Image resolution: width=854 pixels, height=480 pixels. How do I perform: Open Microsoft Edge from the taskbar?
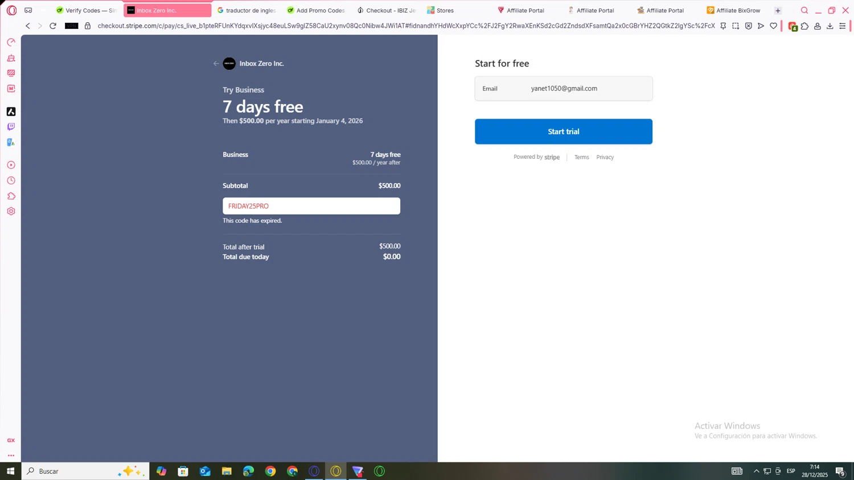point(248,471)
